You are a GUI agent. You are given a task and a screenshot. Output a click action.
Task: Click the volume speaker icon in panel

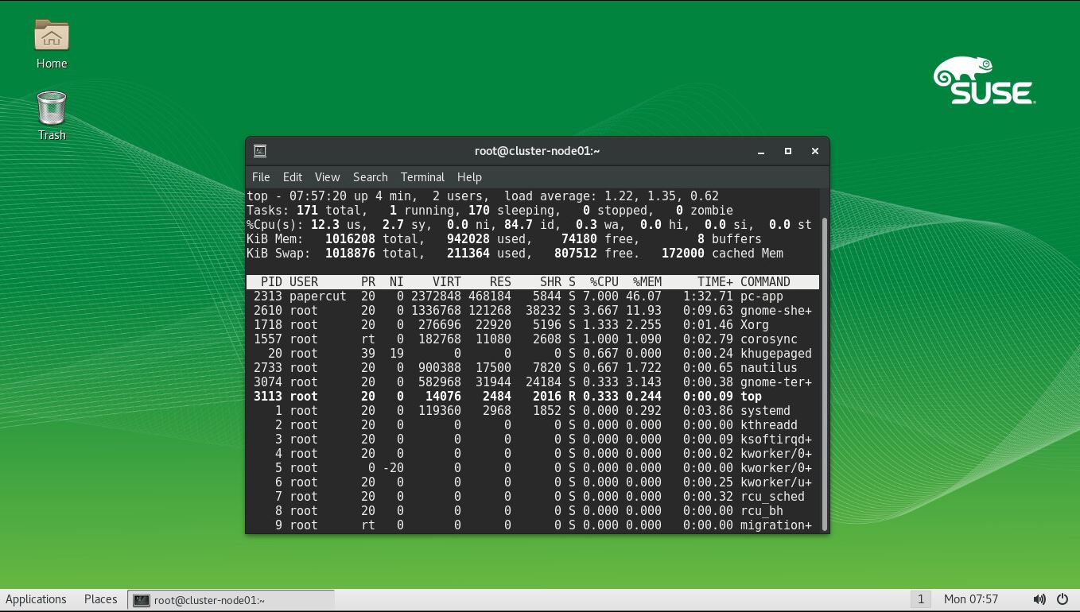1039,599
